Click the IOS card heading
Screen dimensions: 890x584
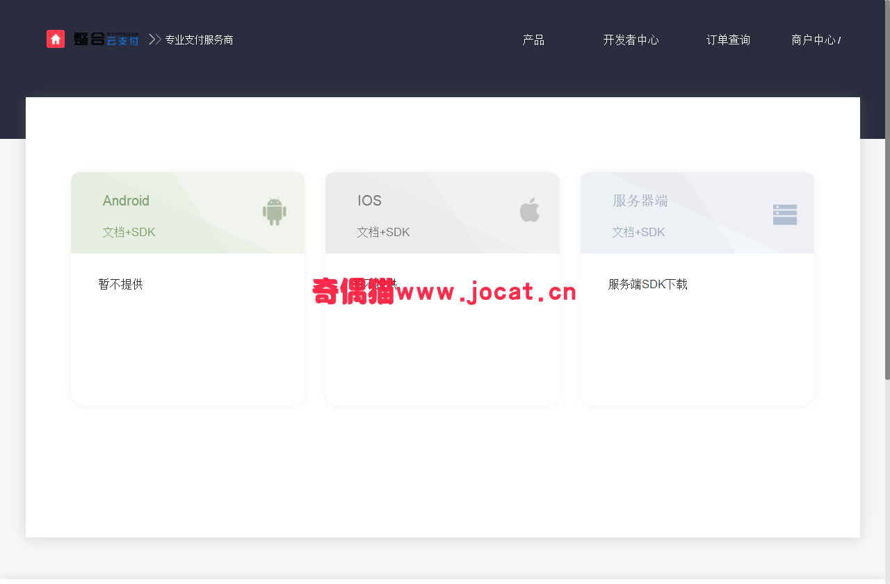pos(369,201)
